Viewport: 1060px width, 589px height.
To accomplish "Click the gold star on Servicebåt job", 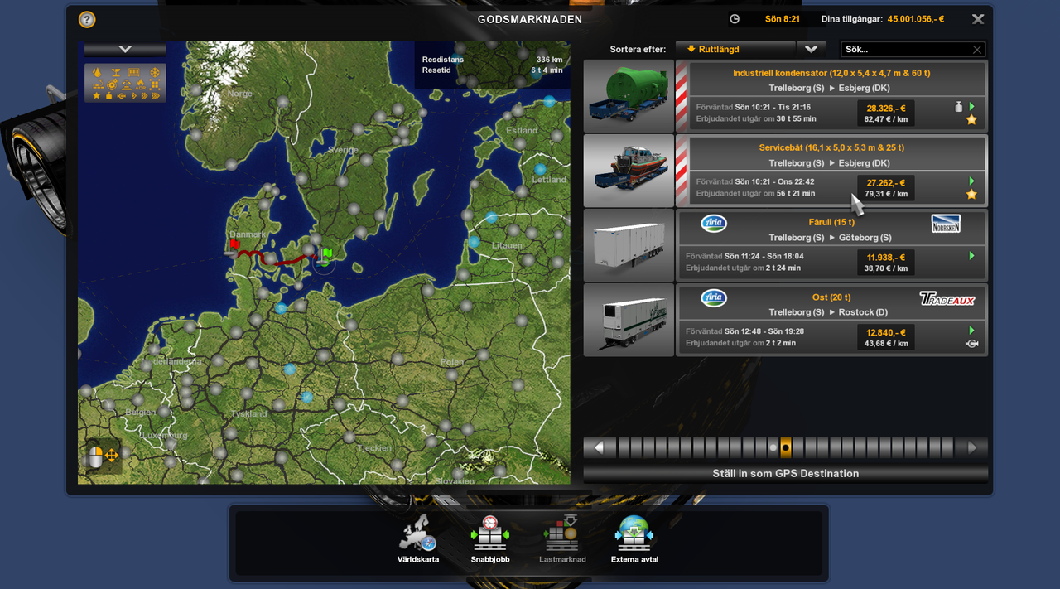I will click(x=971, y=195).
